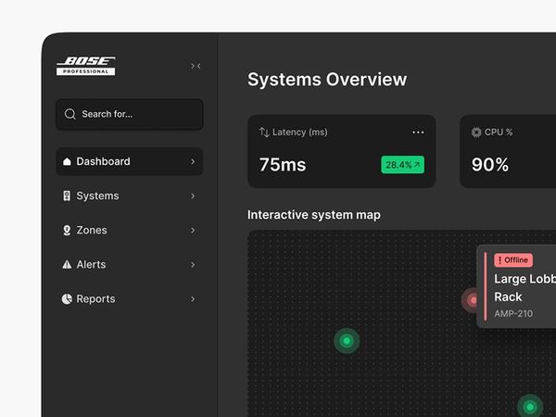Focus the 'Search for...' input field
The width and height of the screenshot is (556, 417).
pos(130,114)
